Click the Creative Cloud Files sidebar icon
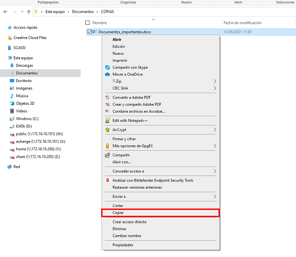 coord(10,38)
